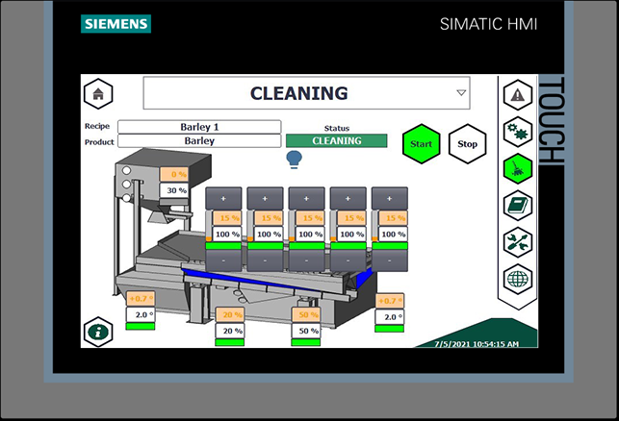
Task: Click the first section 15 % actual value
Action: (x=227, y=218)
